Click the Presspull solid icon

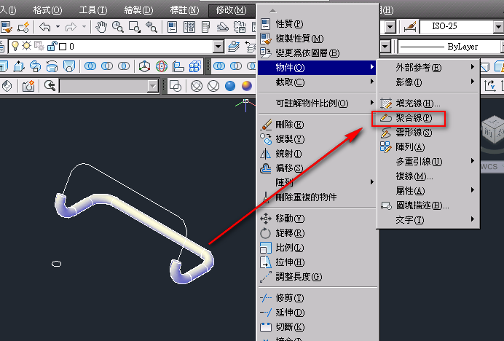[x=19, y=66]
